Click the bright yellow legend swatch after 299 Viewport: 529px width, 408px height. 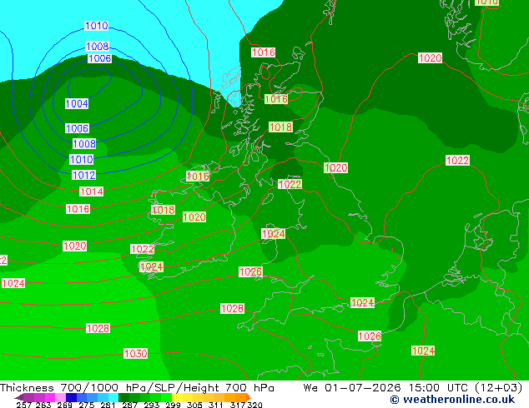coord(177,397)
